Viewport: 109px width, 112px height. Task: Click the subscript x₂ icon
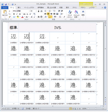point(27,14)
